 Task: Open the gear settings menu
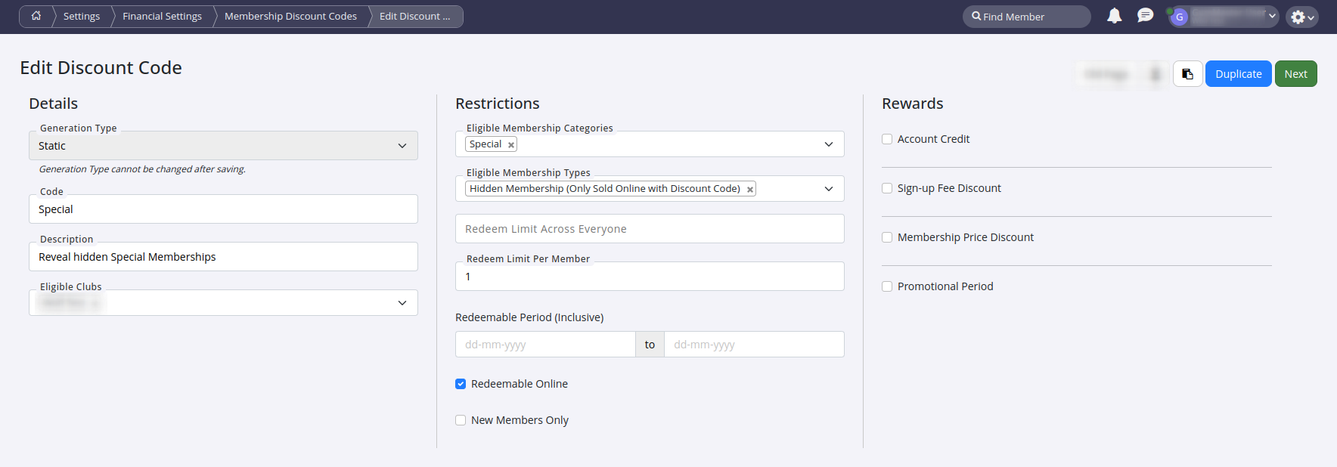coord(1301,17)
